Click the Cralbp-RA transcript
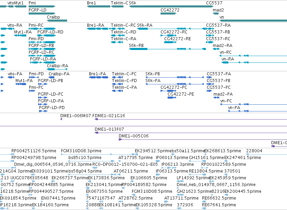287x210 pixels. click(57, 69)
